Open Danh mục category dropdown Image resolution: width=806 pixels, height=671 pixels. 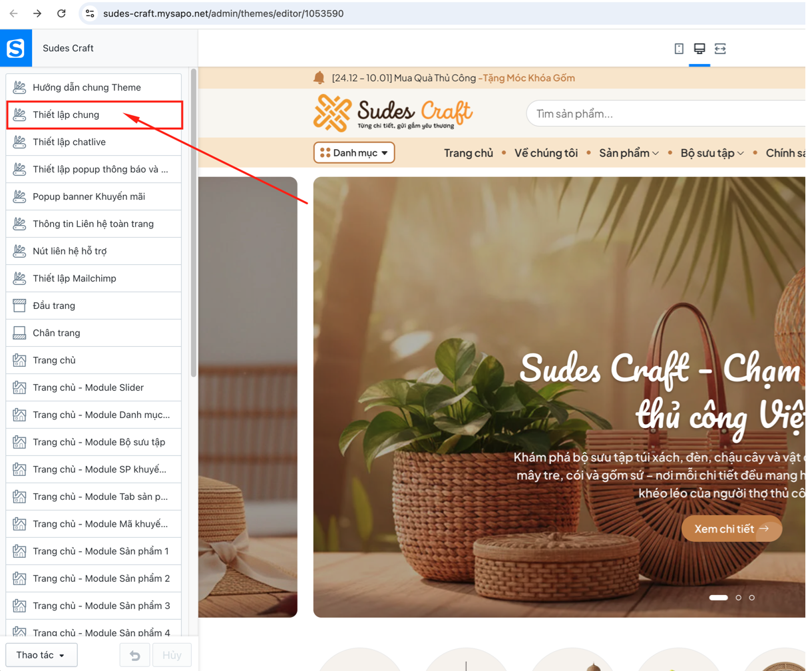[x=354, y=152]
